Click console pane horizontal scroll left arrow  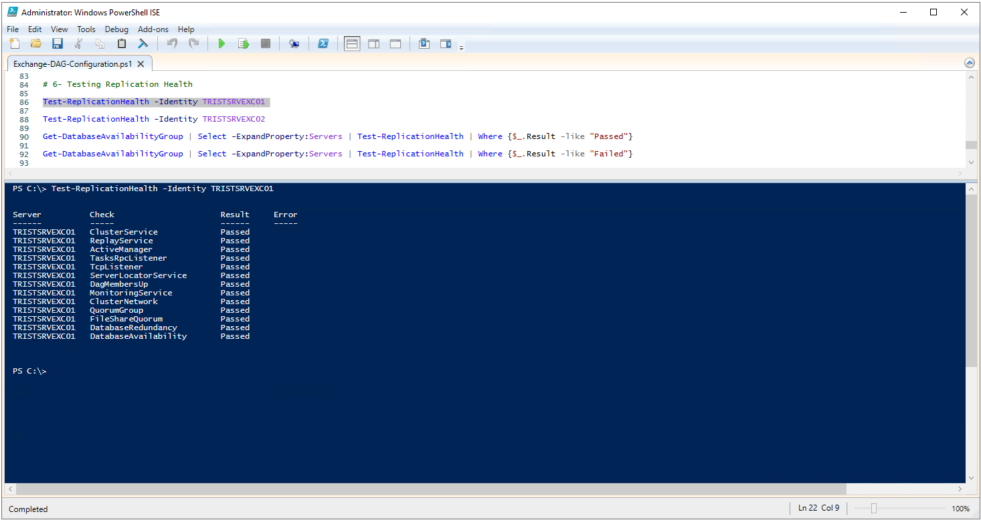click(9, 489)
